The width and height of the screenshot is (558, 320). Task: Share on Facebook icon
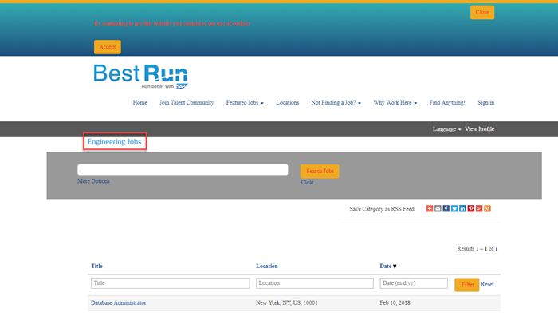[446, 208]
